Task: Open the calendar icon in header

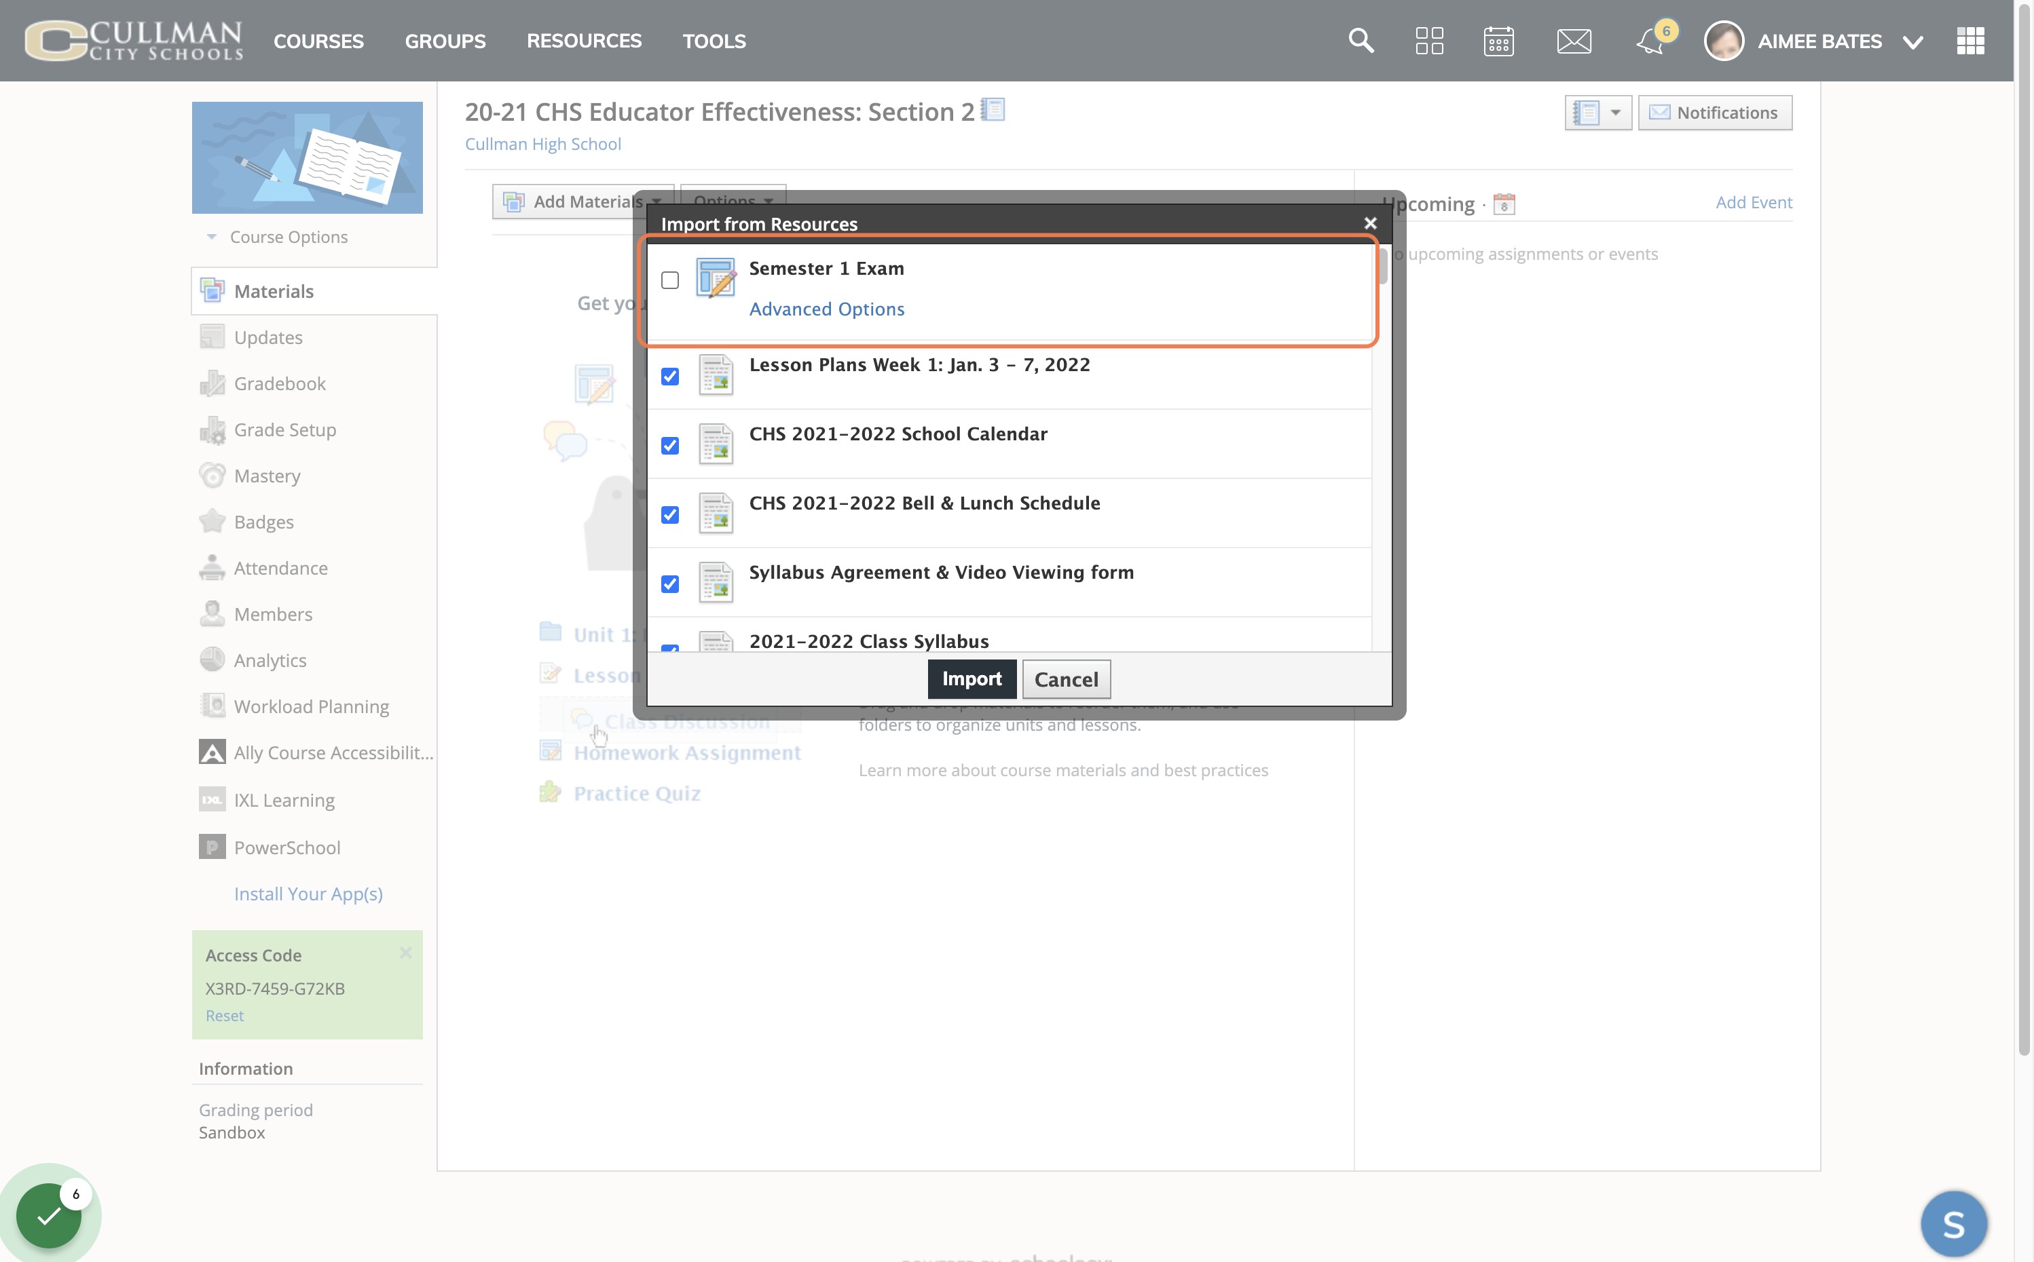Action: click(1499, 40)
